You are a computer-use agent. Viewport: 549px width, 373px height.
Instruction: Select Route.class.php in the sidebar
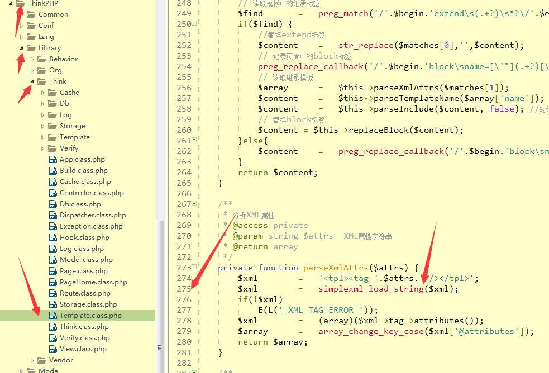[85, 293]
